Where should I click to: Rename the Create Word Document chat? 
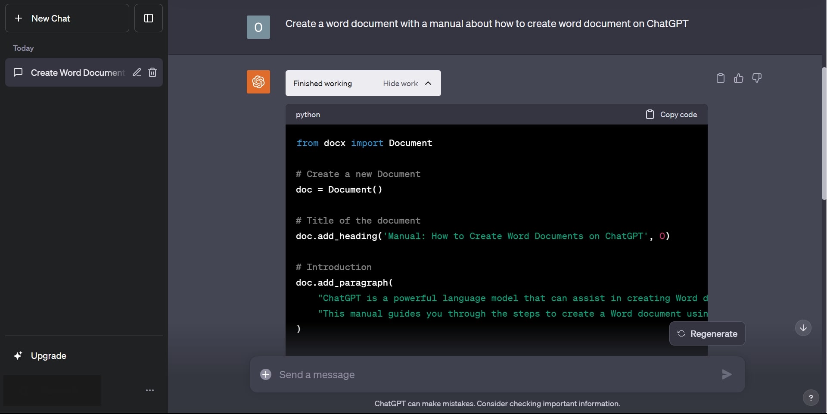coord(137,72)
